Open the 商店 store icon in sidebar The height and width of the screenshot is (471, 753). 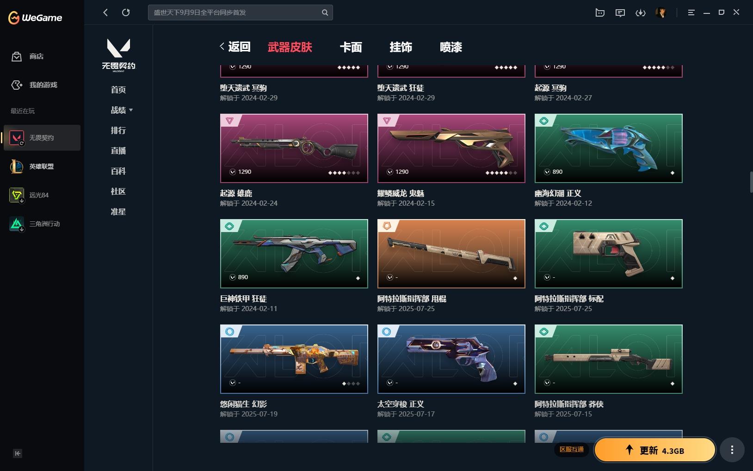coord(17,56)
